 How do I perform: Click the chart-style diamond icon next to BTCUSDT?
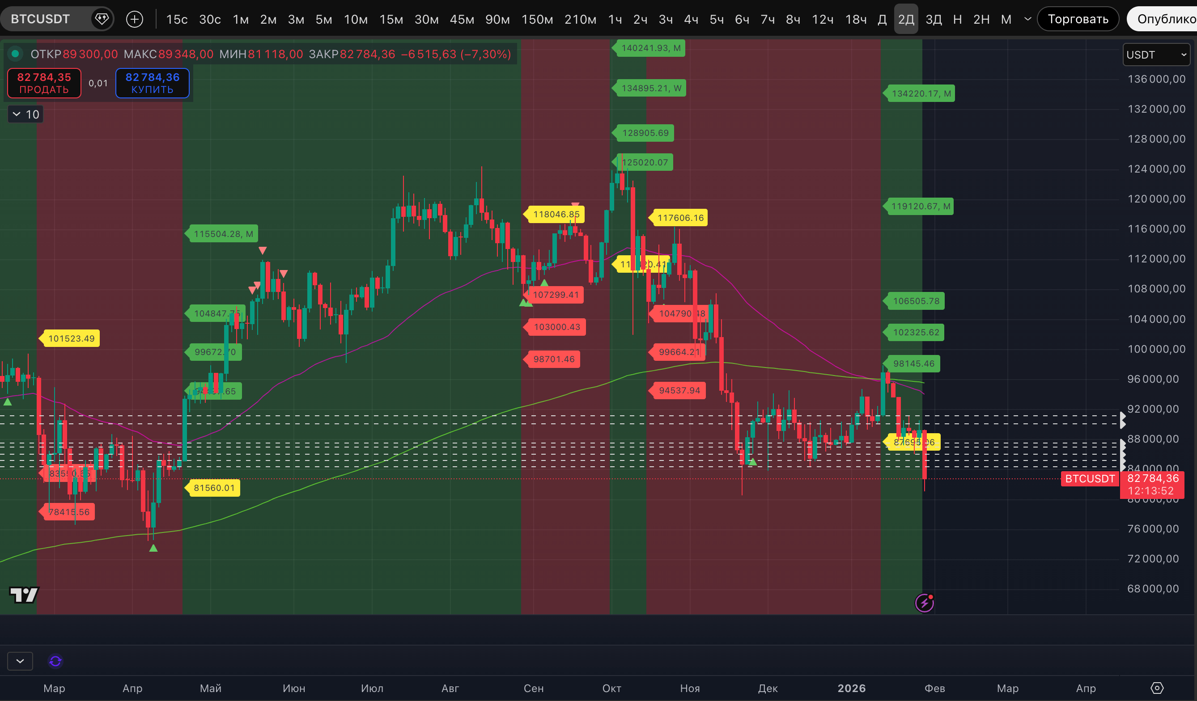pyautogui.click(x=102, y=19)
